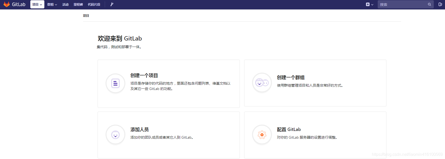
Task: Open the 活动 menu item
Action: (66, 4)
